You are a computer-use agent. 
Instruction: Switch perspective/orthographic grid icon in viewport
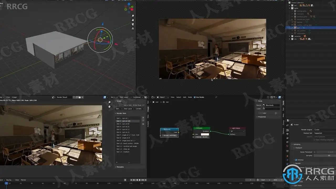click(x=133, y=28)
